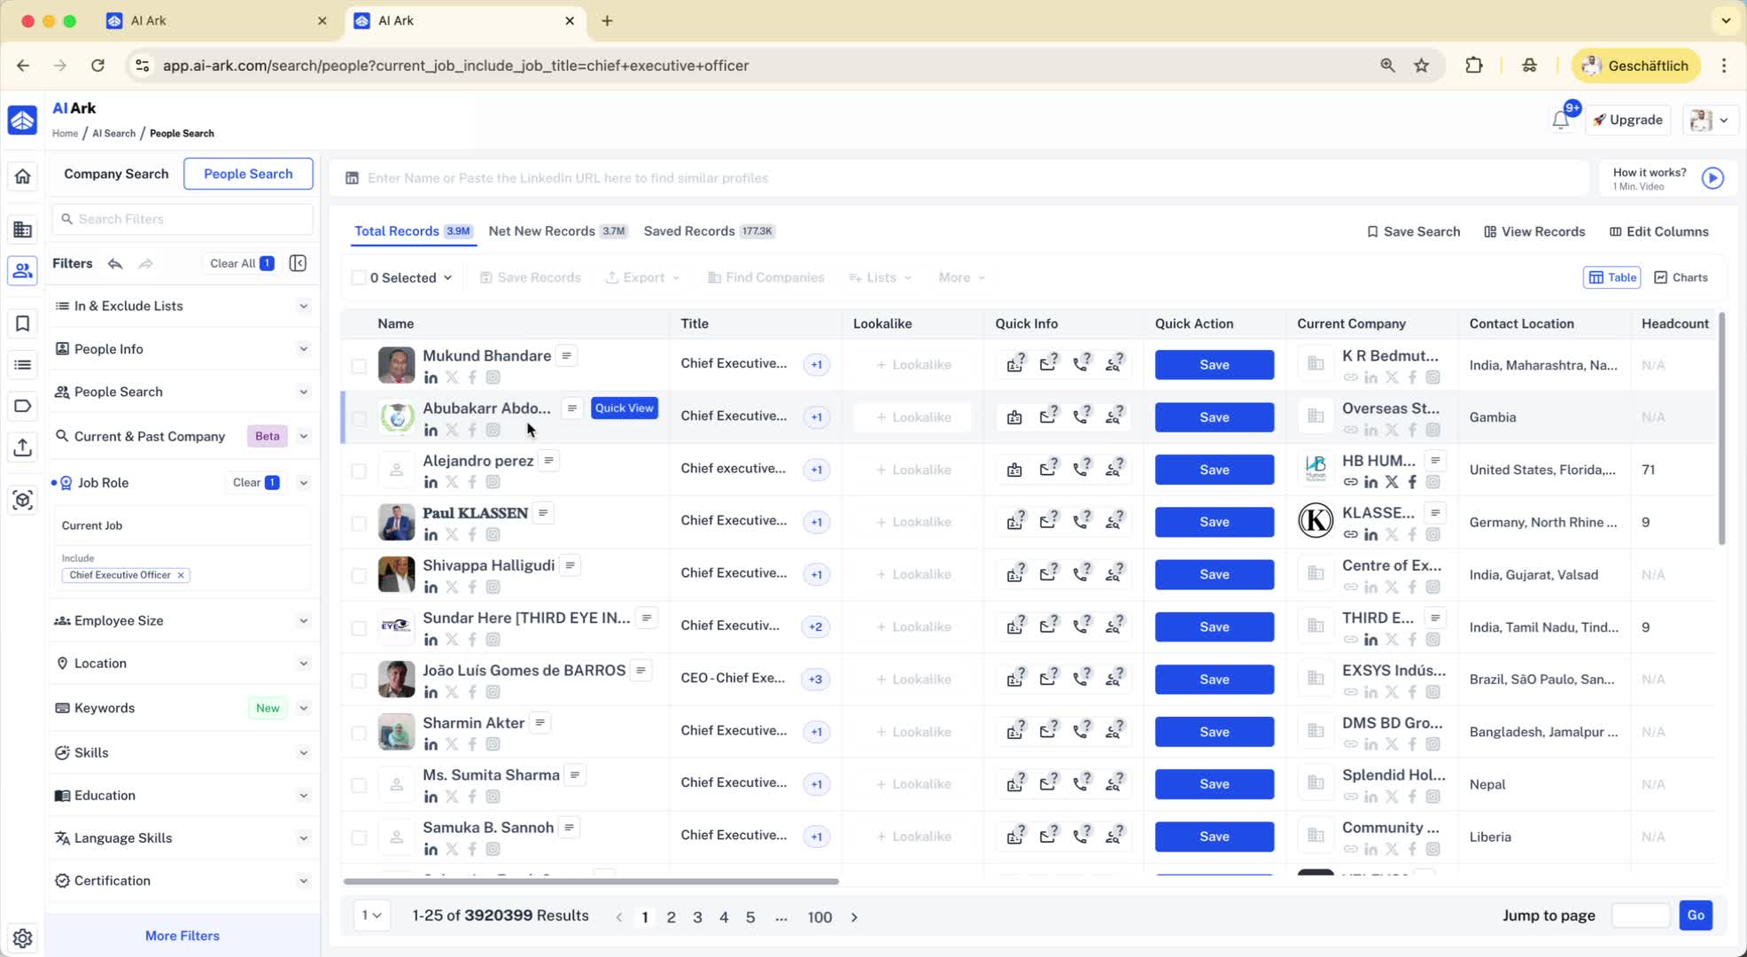Screen dimensions: 1747x957
Task: Play the How it works video
Action: click(1712, 178)
